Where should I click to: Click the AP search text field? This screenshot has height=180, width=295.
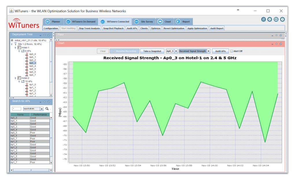point(16,109)
